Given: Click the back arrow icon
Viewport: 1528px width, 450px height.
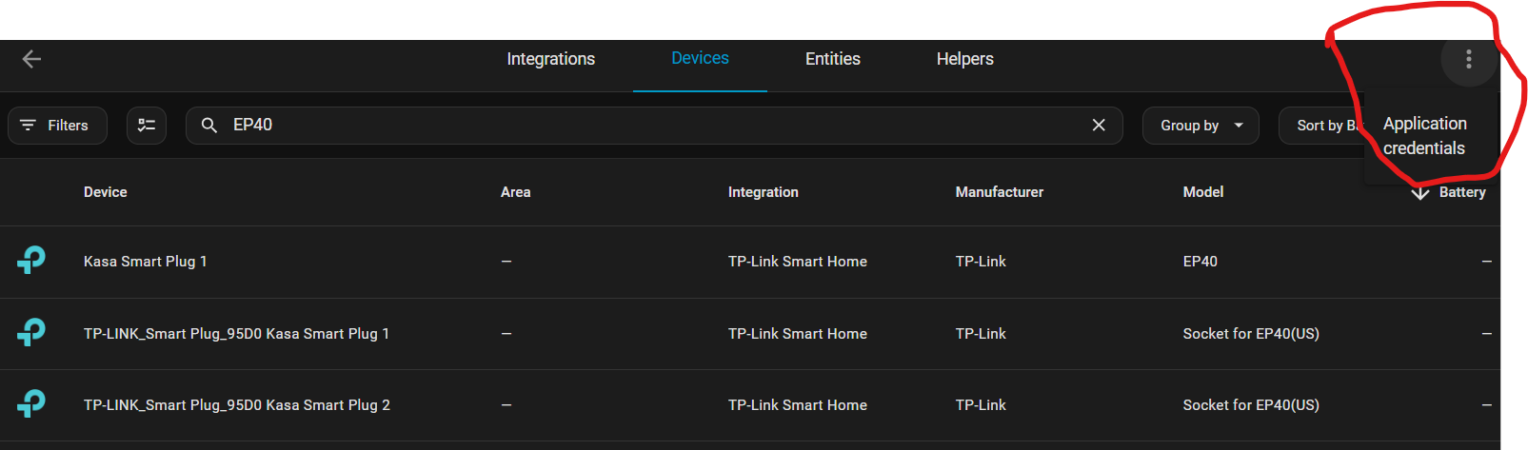Looking at the screenshot, I should (31, 59).
